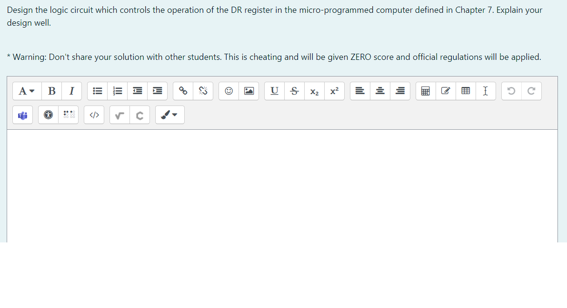Click the square root math icon

pyautogui.click(x=119, y=115)
